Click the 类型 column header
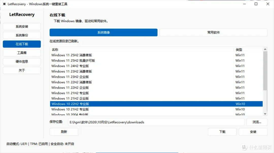Screen dimensions: 274x153 (248, 50)
